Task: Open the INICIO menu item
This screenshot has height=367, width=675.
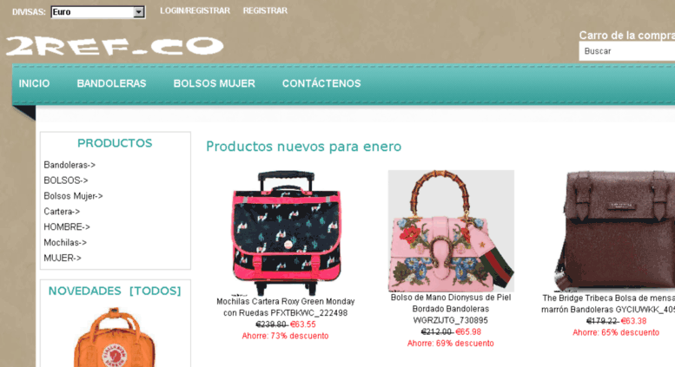Action: [34, 83]
